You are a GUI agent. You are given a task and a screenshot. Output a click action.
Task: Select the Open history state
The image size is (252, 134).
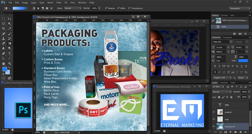(x=230, y=27)
